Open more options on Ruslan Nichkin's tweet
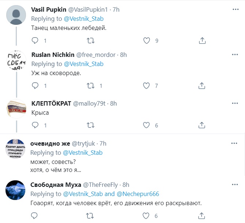245x223 pixels. click(x=234, y=54)
